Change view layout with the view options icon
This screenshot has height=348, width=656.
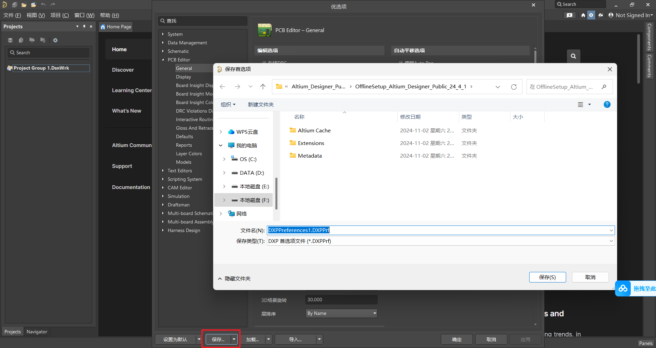[580, 104]
